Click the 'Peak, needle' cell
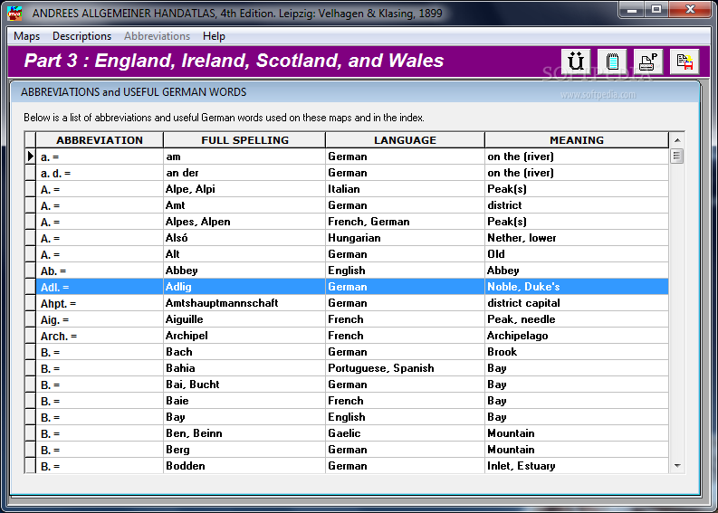Image resolution: width=718 pixels, height=513 pixels. [577, 319]
